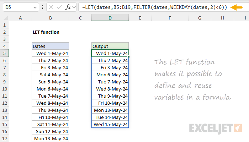This screenshot has height=142, width=249.
Task: Open the Name Box dropdown arrow
Action: (x=35, y=7)
